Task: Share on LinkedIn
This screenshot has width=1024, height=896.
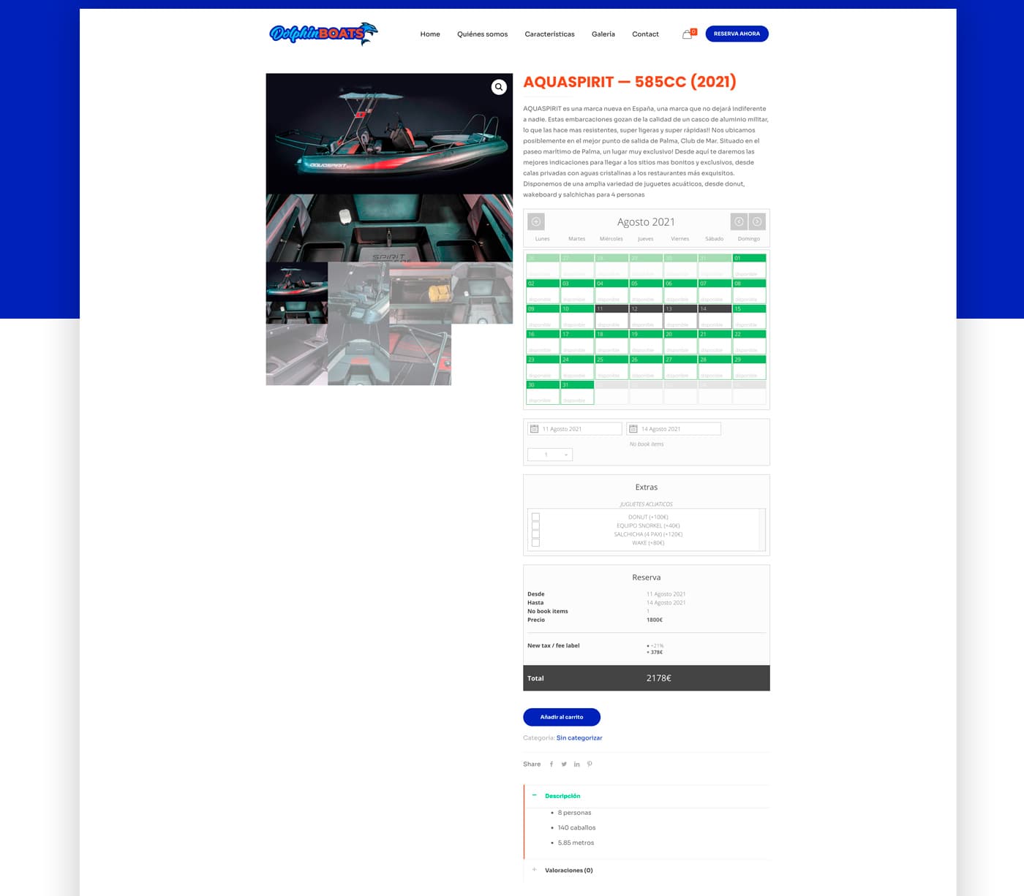Action: tap(577, 764)
